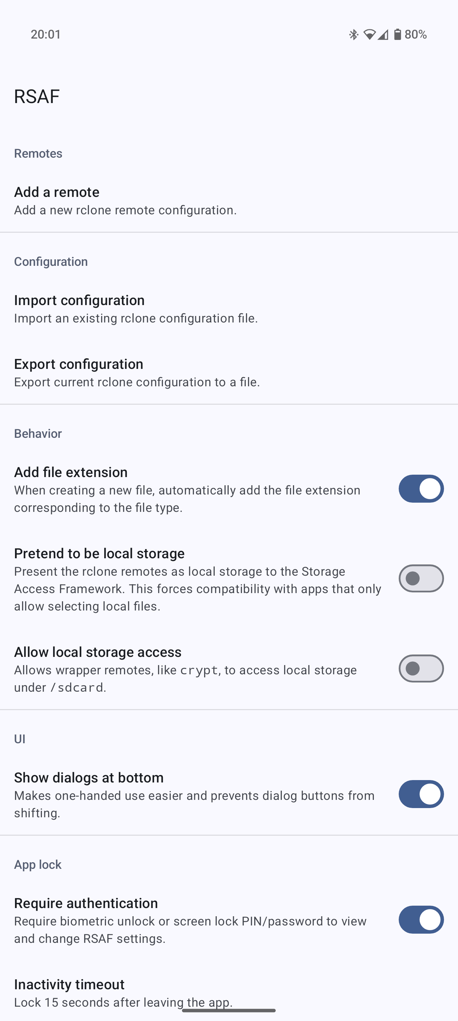The width and height of the screenshot is (458, 1021).
Task: Tap the battery icon in status bar
Action: (397, 34)
